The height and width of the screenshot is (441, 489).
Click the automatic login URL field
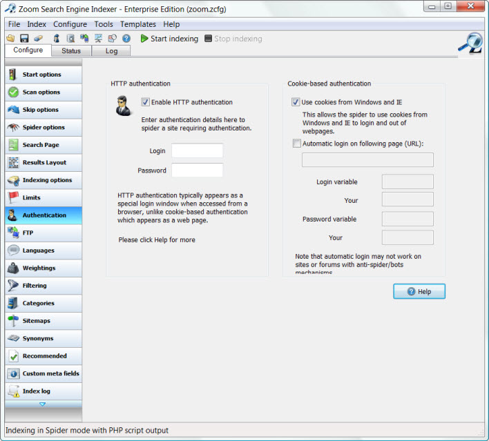[x=367, y=160]
